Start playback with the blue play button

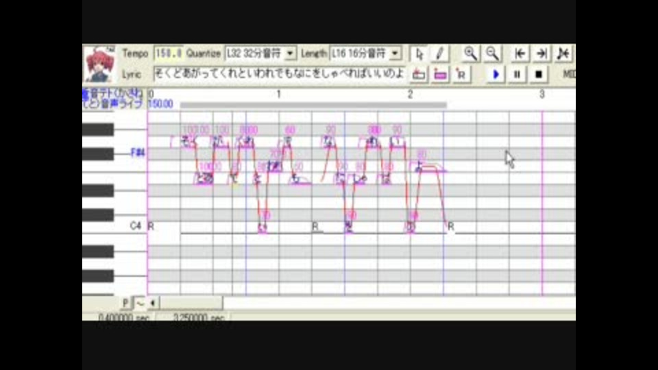click(x=496, y=75)
